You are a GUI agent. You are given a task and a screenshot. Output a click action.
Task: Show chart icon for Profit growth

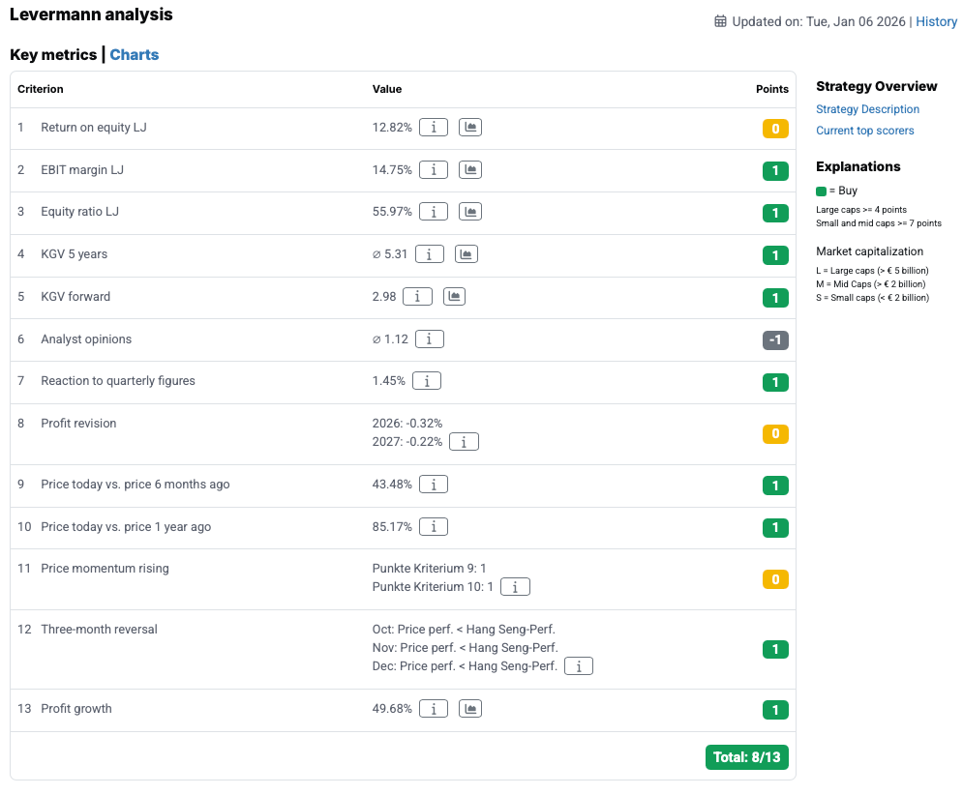pyautogui.click(x=469, y=709)
